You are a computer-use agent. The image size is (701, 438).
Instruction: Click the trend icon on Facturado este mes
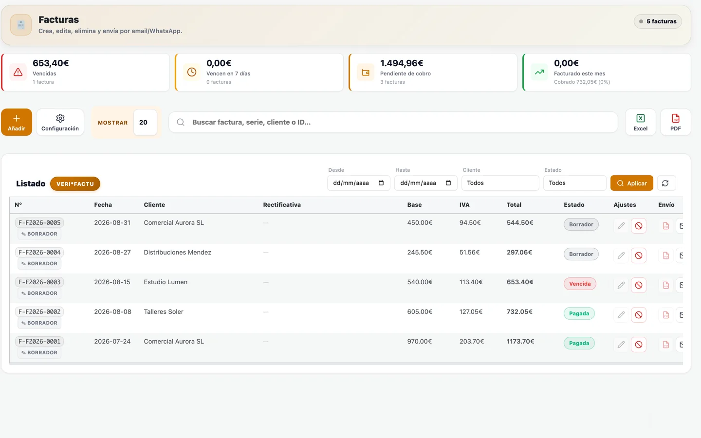539,72
